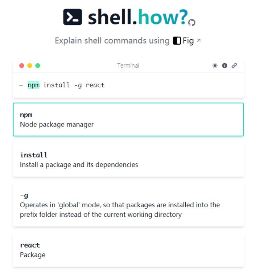Click the shell.how terminal logo icon
The height and width of the screenshot is (272, 272).
73,17
